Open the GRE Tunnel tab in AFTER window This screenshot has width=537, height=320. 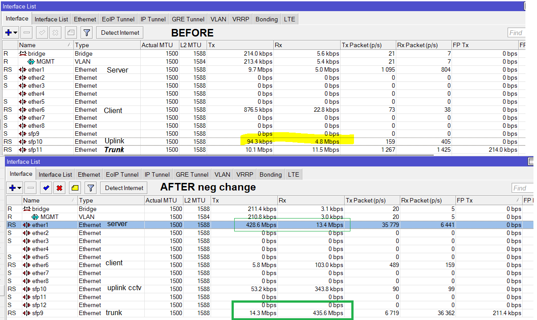pyautogui.click(x=192, y=174)
